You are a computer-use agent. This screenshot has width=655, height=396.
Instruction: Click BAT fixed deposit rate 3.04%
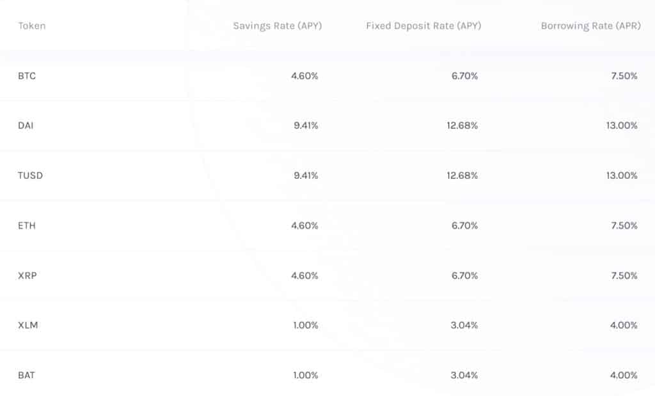[x=464, y=375]
